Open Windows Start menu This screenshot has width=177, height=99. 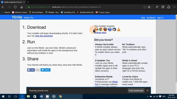click(3, 97)
